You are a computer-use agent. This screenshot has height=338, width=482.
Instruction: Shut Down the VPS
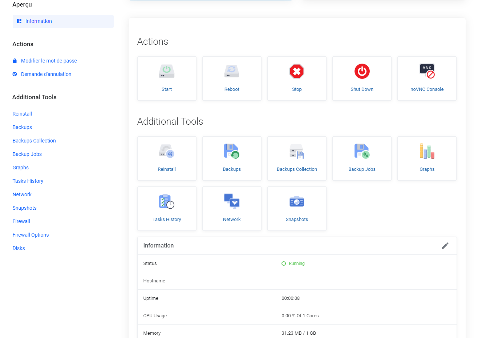tap(362, 78)
